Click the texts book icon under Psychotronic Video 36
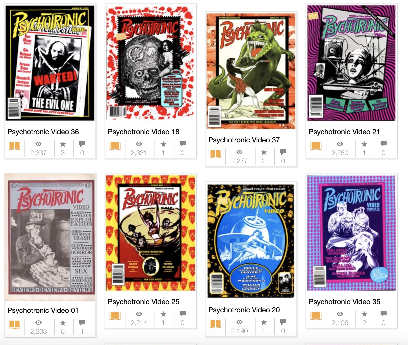Viewport: 408px width, 345px height. (x=15, y=146)
